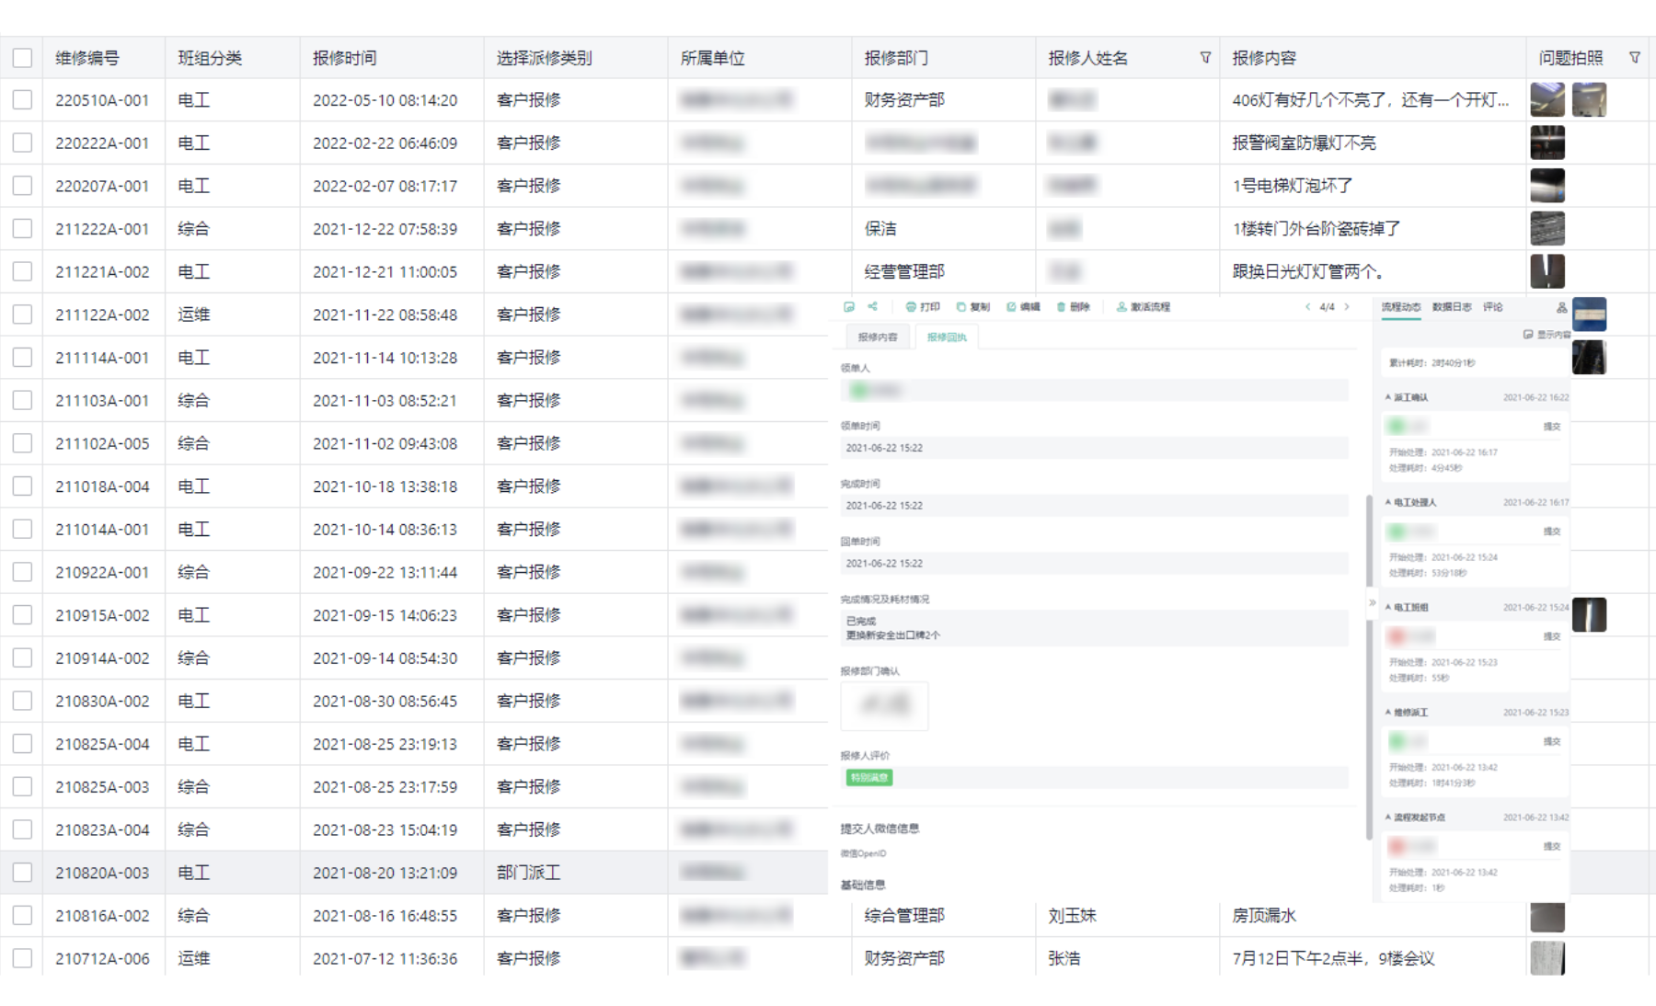Viewport: 1656px width, 1006px height.
Task: Toggle the 显示内容 display option
Action: [x=1547, y=335]
